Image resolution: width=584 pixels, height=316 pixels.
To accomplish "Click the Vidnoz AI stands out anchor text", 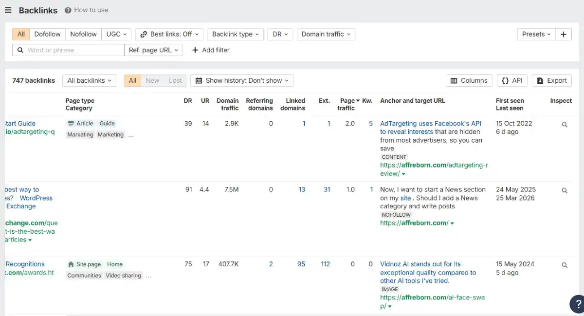I will pos(428,272).
